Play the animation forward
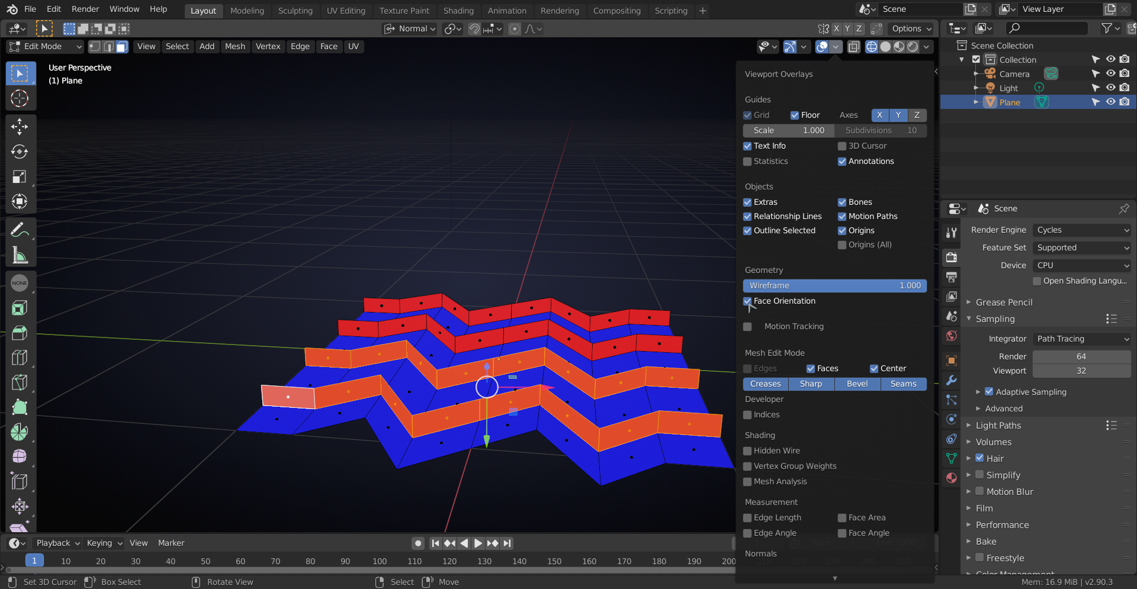Image resolution: width=1137 pixels, height=589 pixels. click(478, 543)
